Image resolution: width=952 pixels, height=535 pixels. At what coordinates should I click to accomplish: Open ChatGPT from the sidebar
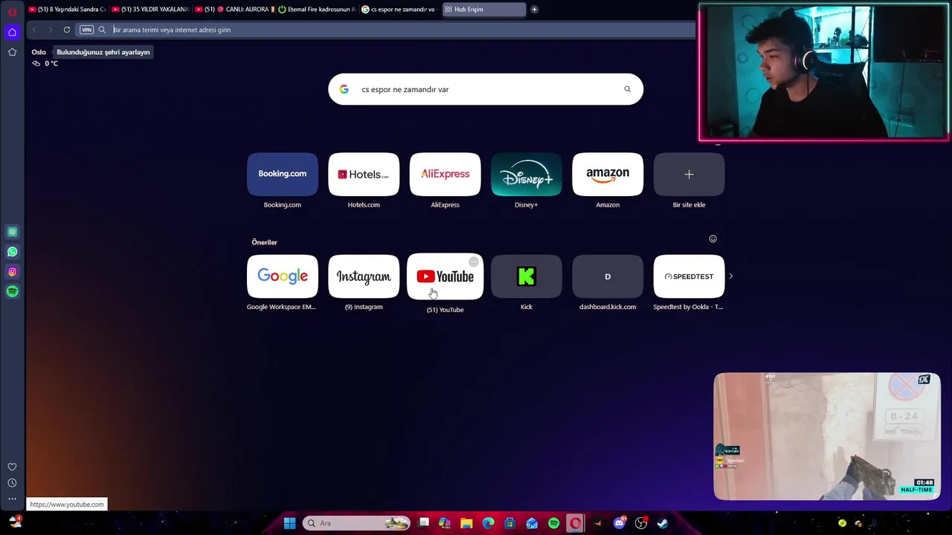(12, 232)
